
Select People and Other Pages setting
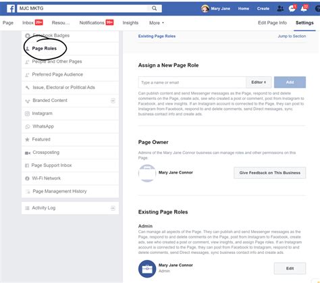(x=70, y=61)
